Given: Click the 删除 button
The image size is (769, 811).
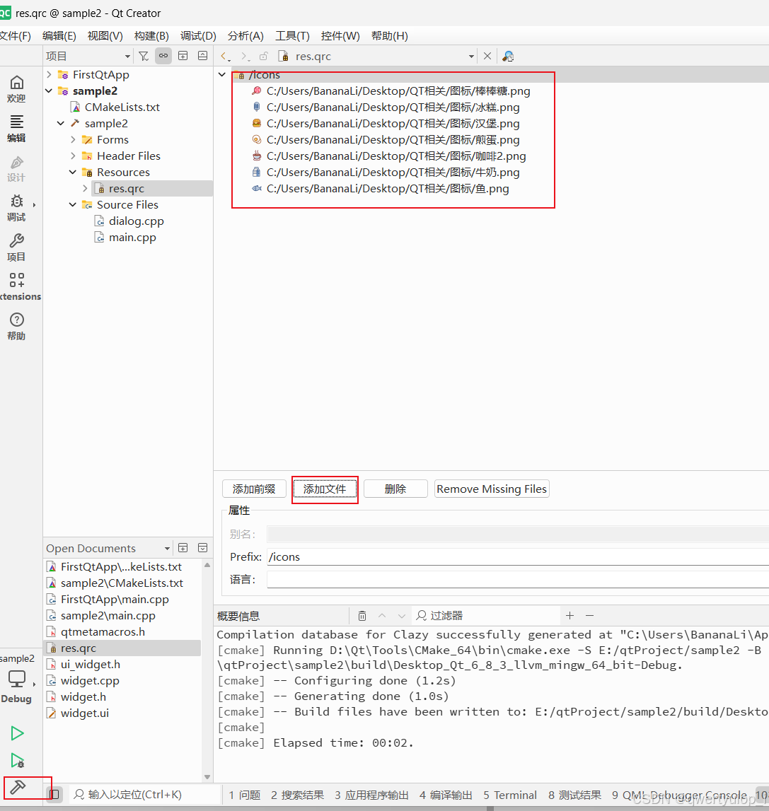Looking at the screenshot, I should pyautogui.click(x=395, y=489).
